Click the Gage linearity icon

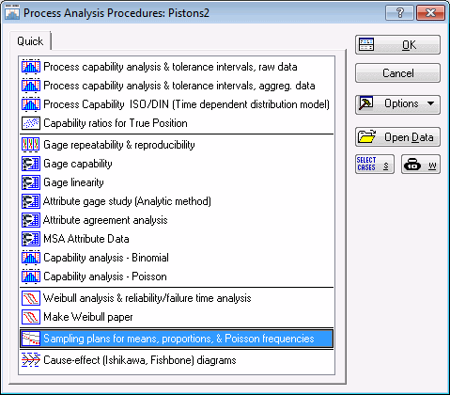point(31,182)
